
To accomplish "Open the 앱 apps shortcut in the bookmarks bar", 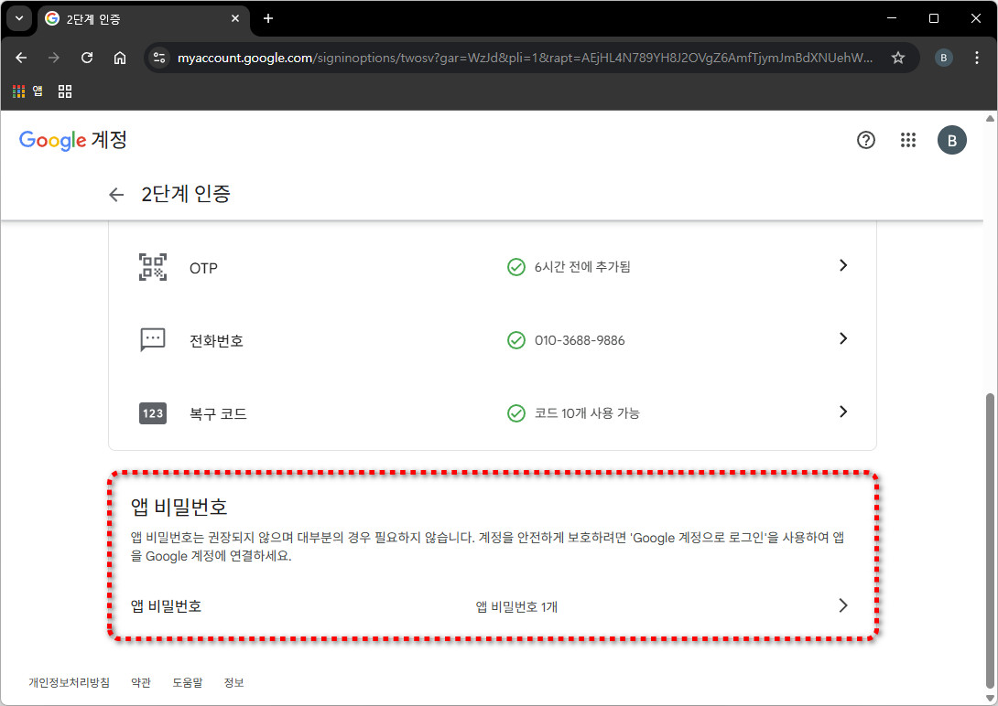I will pos(28,91).
